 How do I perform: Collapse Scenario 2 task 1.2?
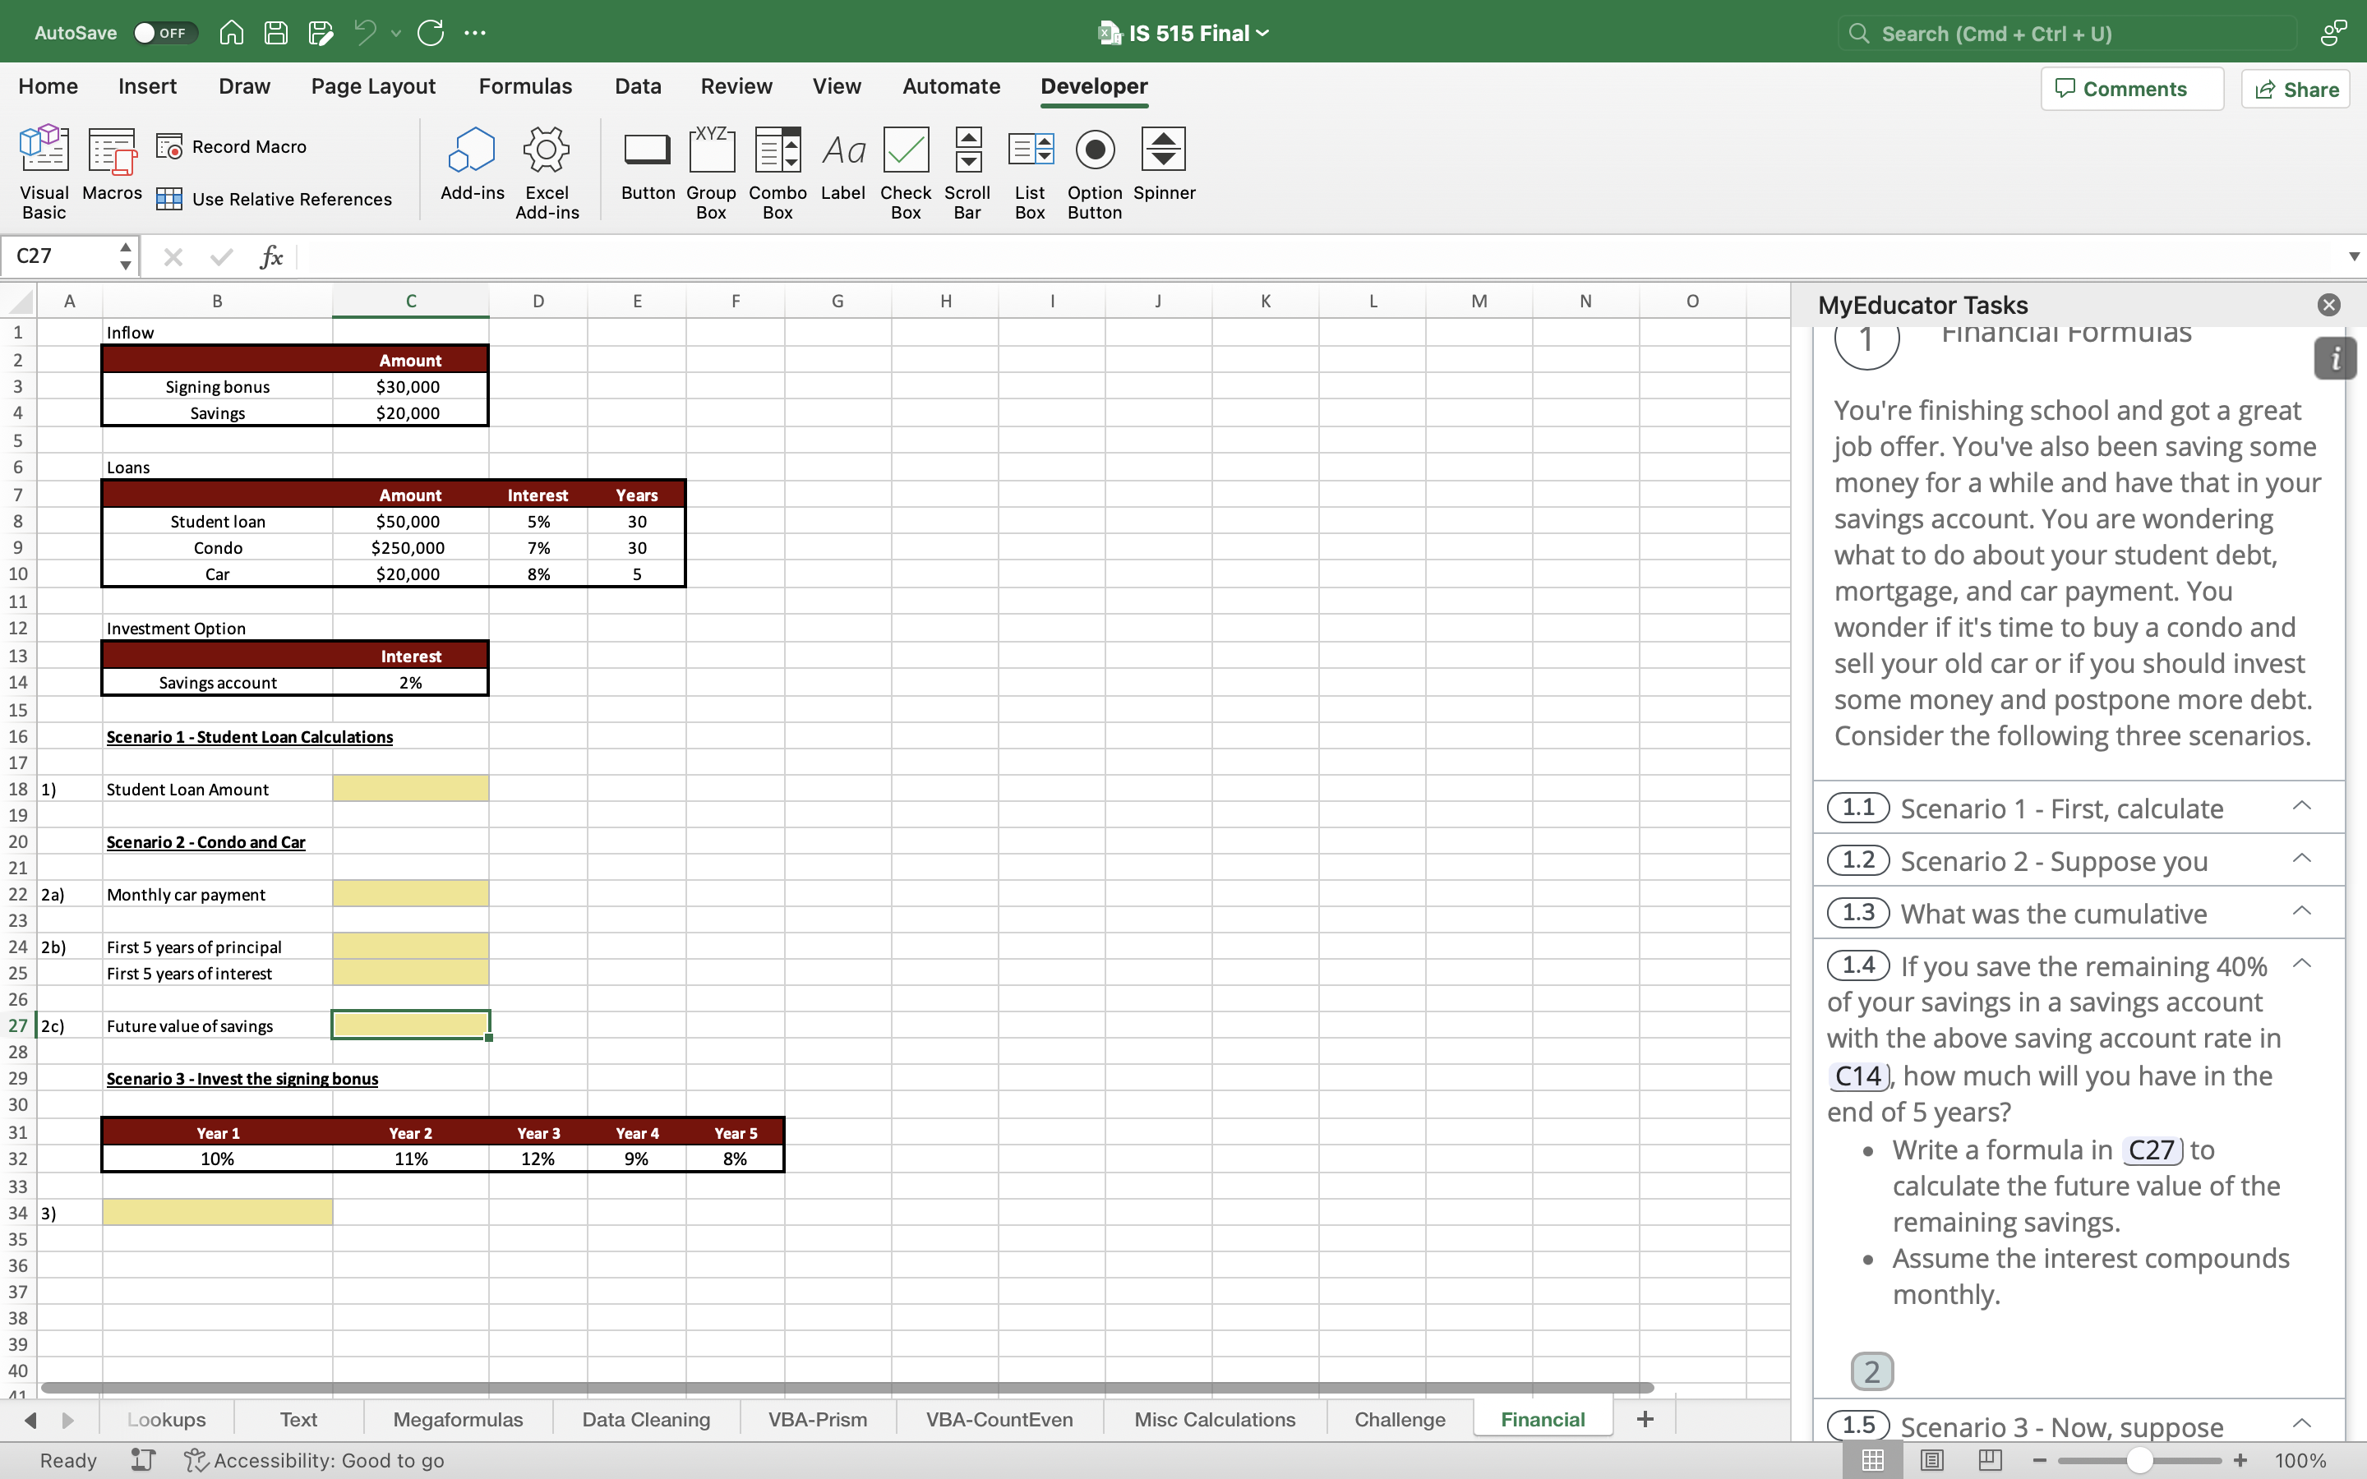tap(2300, 860)
